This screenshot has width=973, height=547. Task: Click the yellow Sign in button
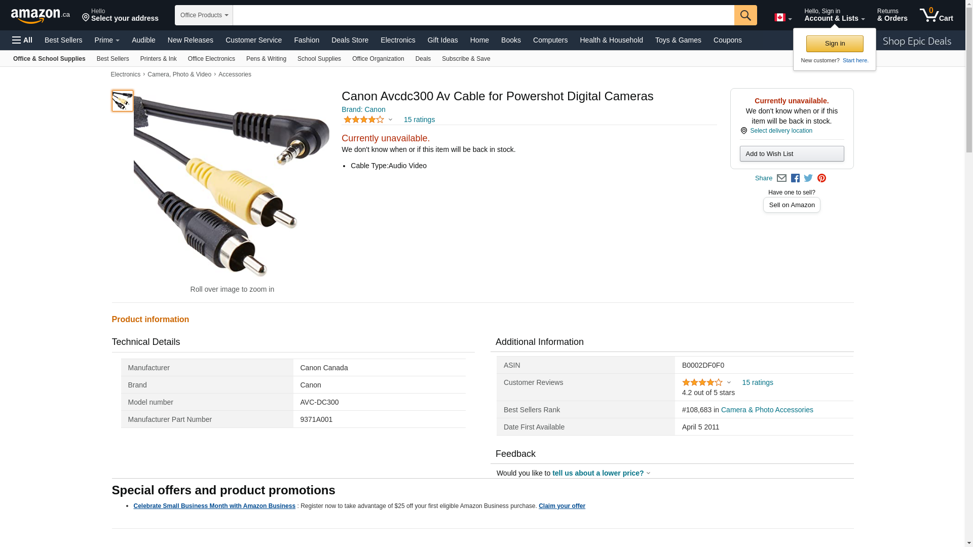coord(835,44)
